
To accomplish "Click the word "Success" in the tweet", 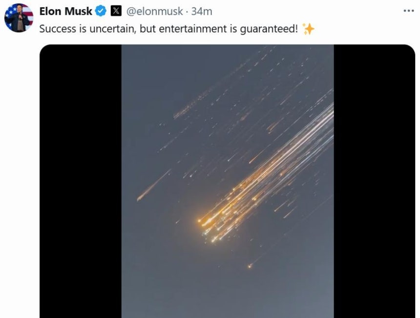I will (x=58, y=29).
